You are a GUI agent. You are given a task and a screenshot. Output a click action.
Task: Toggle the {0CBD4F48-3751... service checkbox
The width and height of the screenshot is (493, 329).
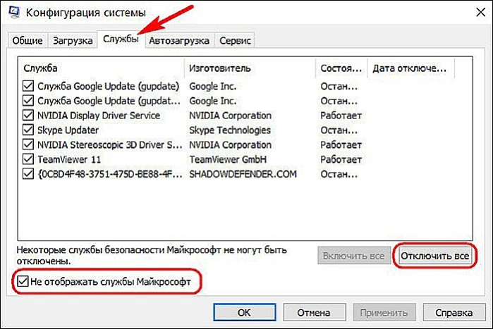(x=28, y=174)
